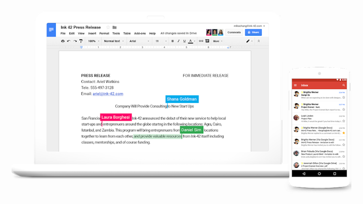This screenshot has width=363, height=204.
Task: Open the Table menu
Action: point(127,34)
